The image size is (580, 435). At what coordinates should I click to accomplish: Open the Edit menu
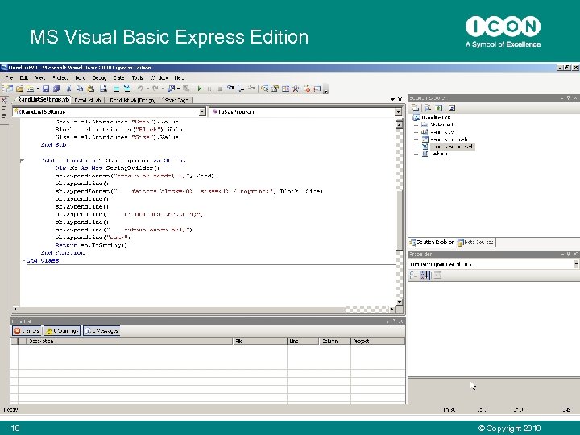click(24, 77)
